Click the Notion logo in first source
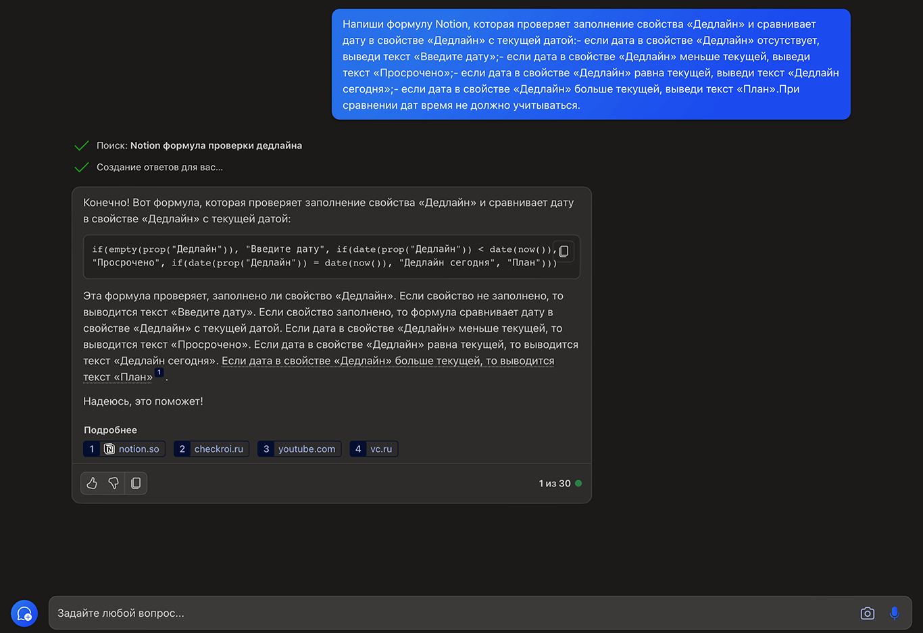Screen dimensions: 923x633 click(109, 449)
